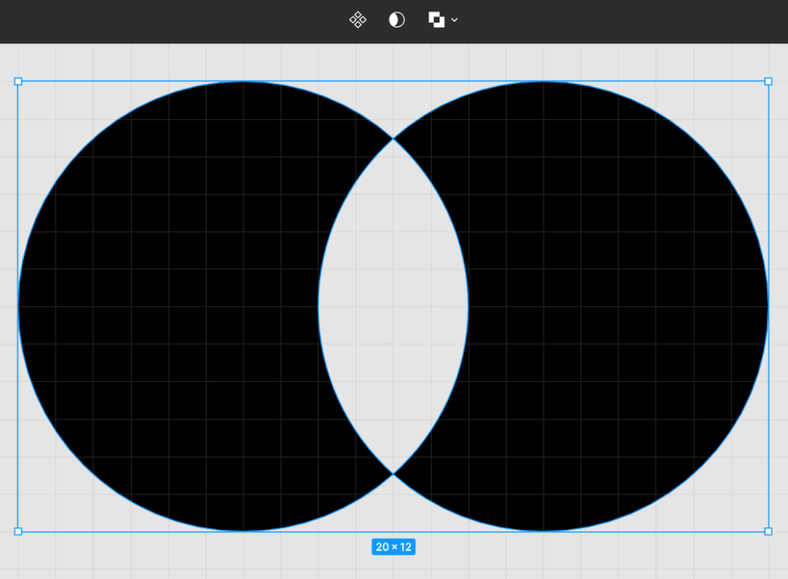The image size is (788, 579).
Task: Click the white overlap between the circles
Action: tap(393, 306)
